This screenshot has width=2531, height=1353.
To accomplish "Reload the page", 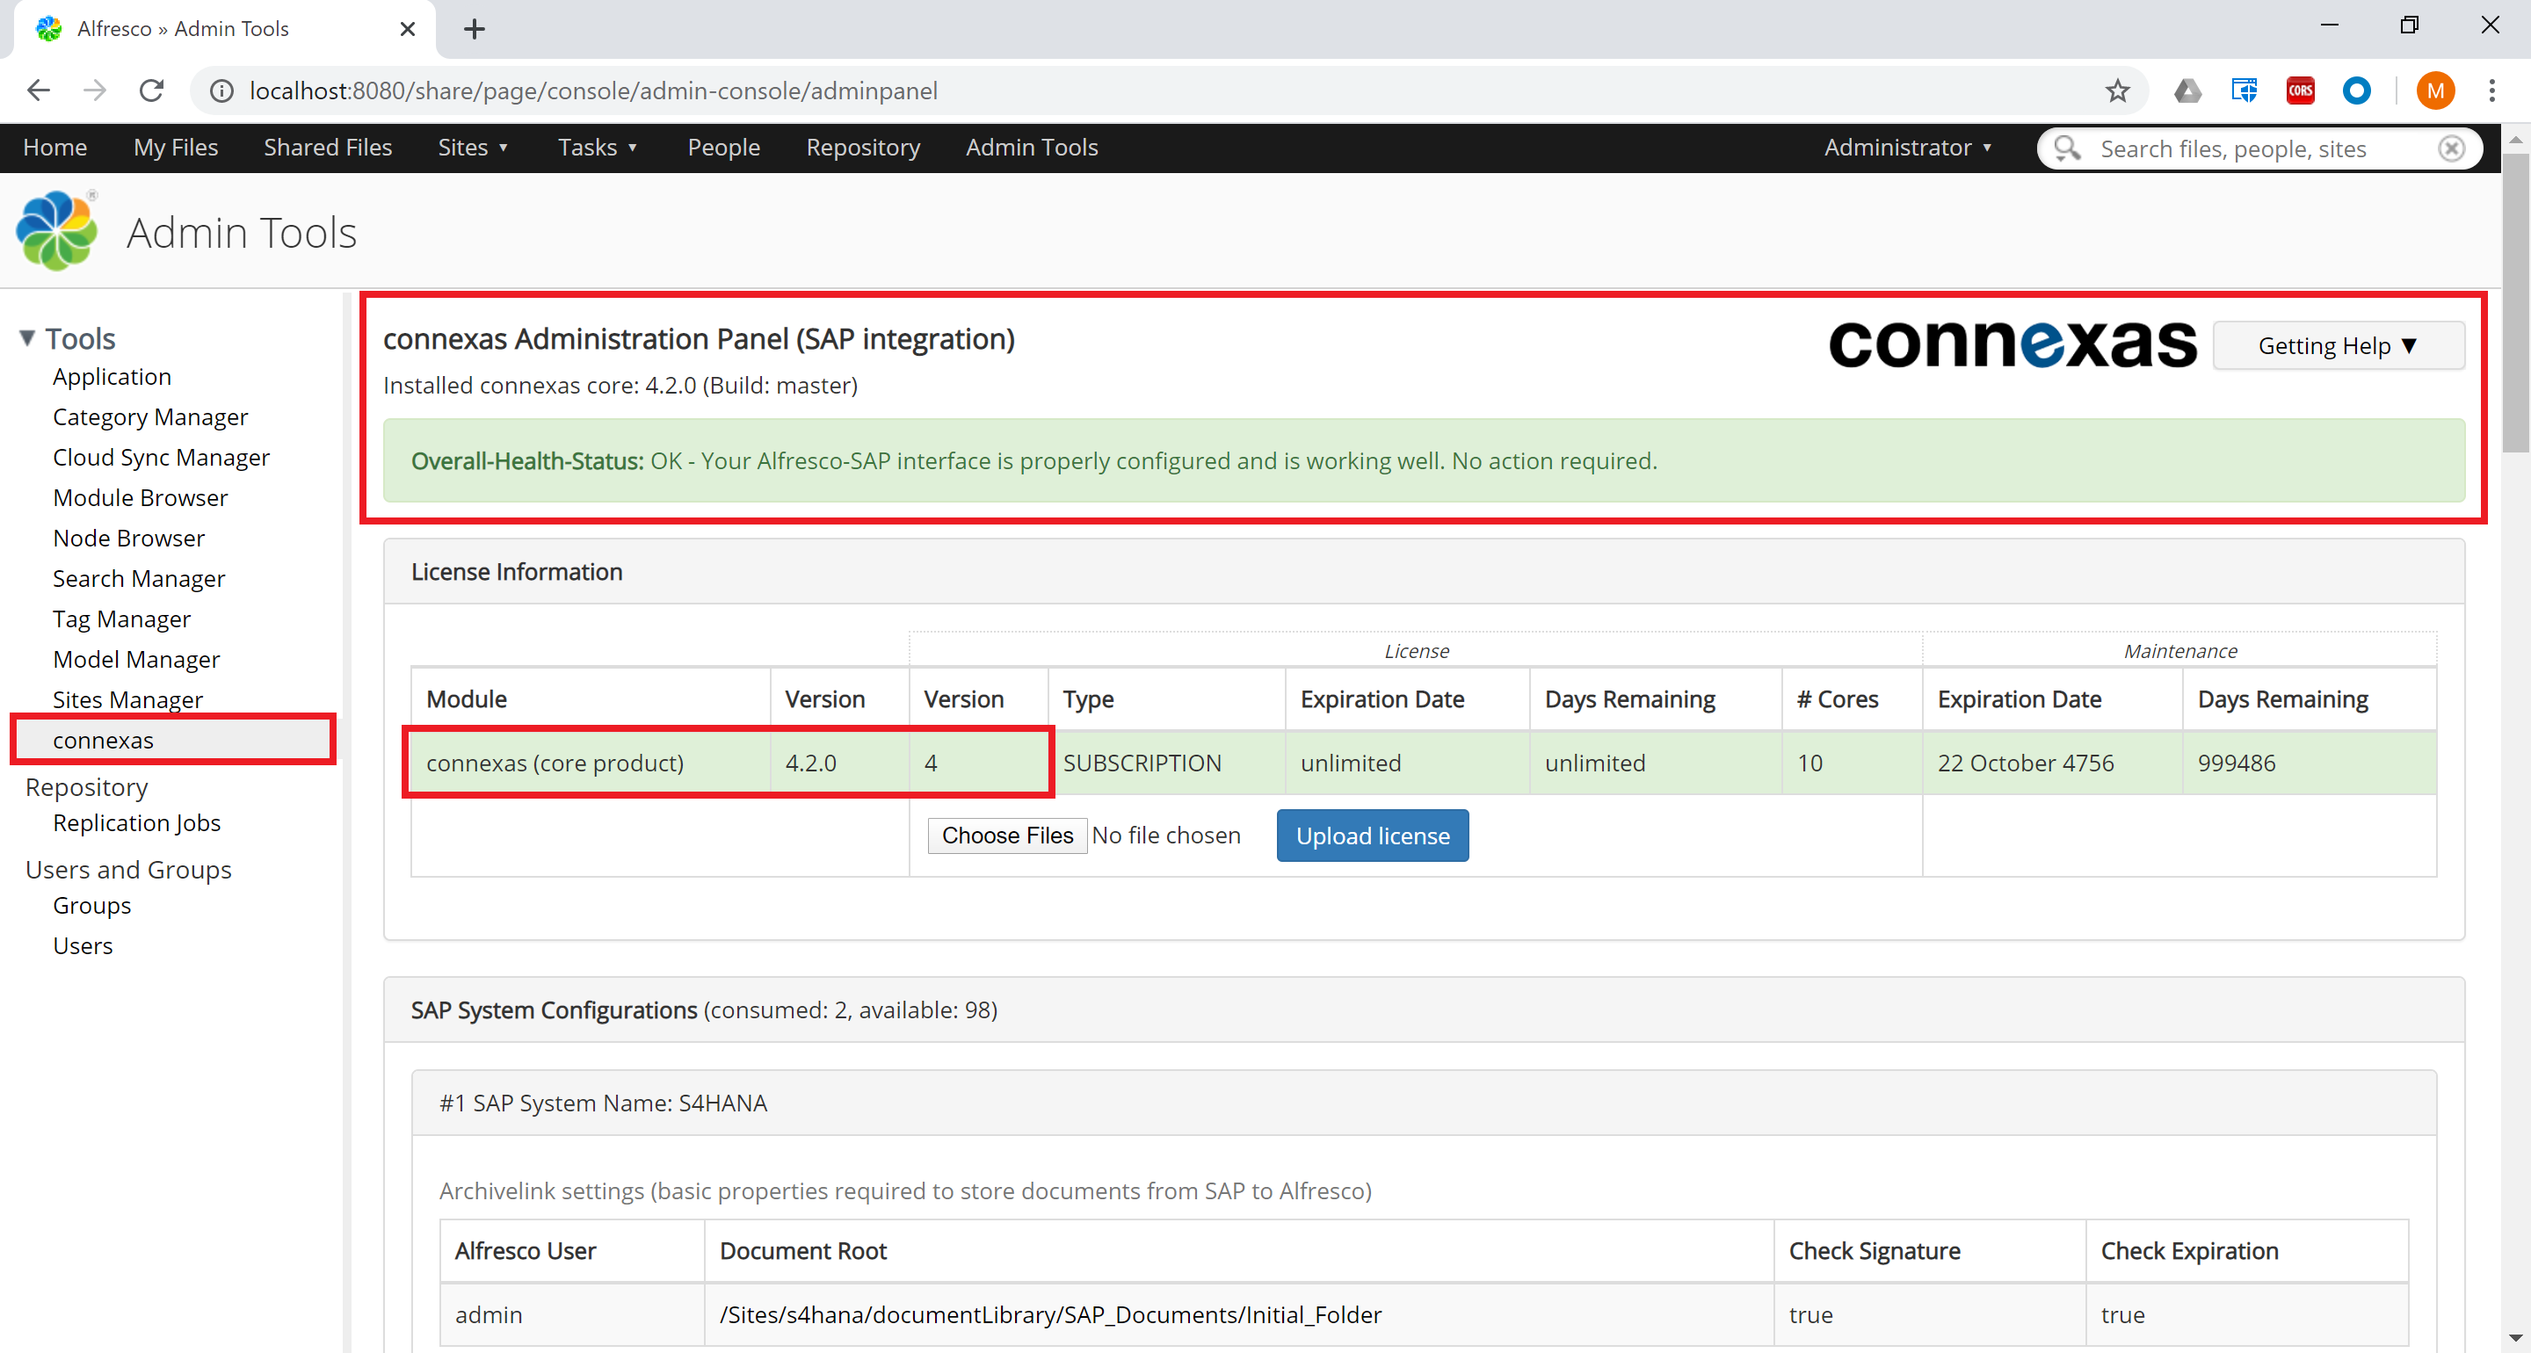I will pyautogui.click(x=151, y=90).
